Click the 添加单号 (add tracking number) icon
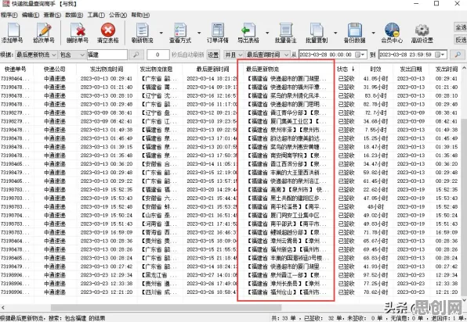This screenshot has height=322, width=467. click(13, 33)
